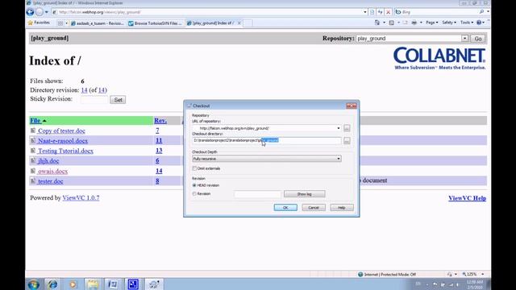Click the browser Back arrow button

[30, 12]
